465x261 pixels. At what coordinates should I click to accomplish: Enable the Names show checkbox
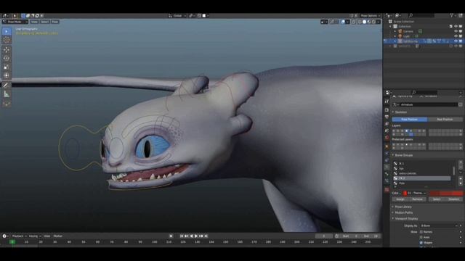[421, 232]
